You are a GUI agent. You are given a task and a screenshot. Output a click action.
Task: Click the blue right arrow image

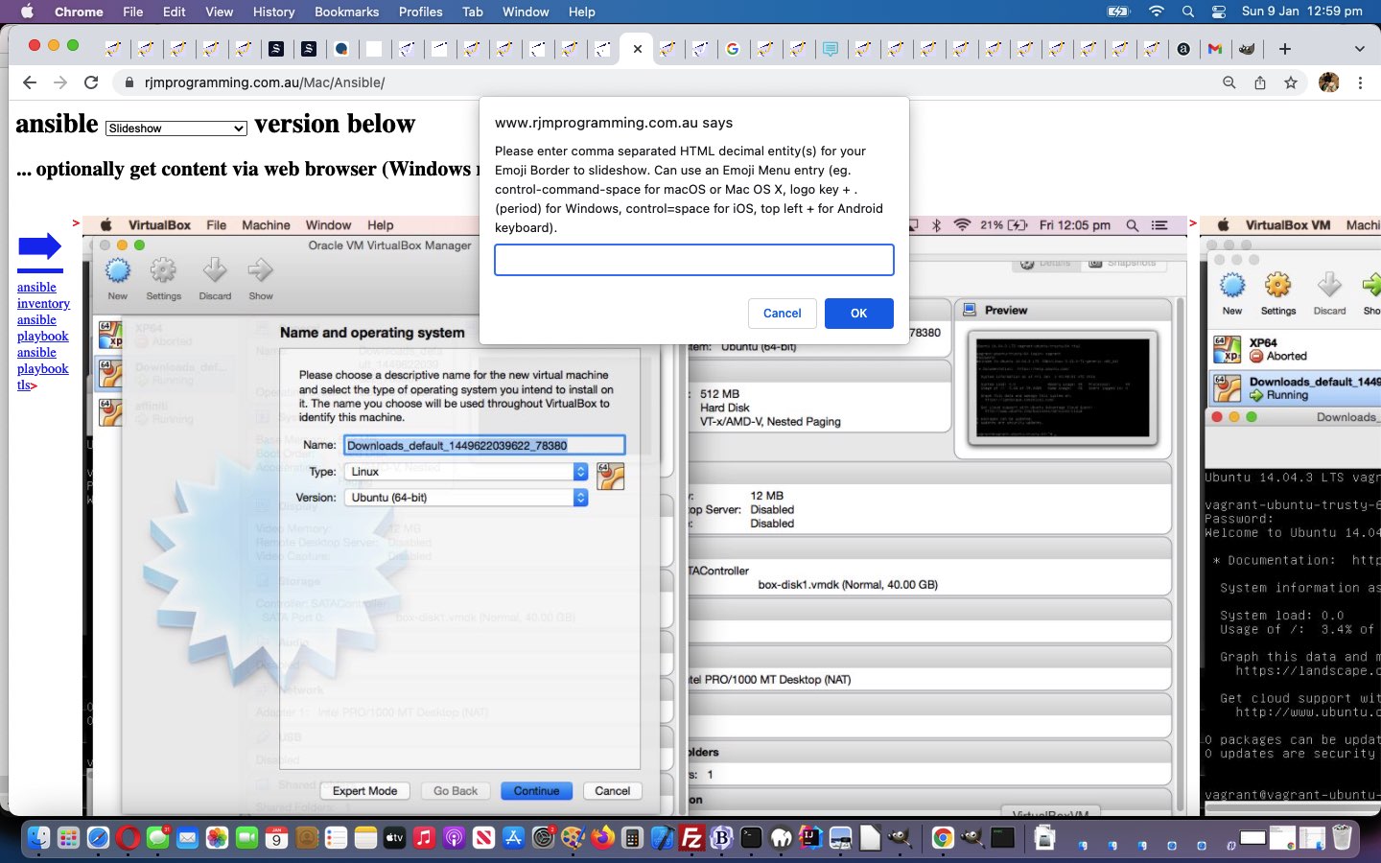[x=39, y=246]
